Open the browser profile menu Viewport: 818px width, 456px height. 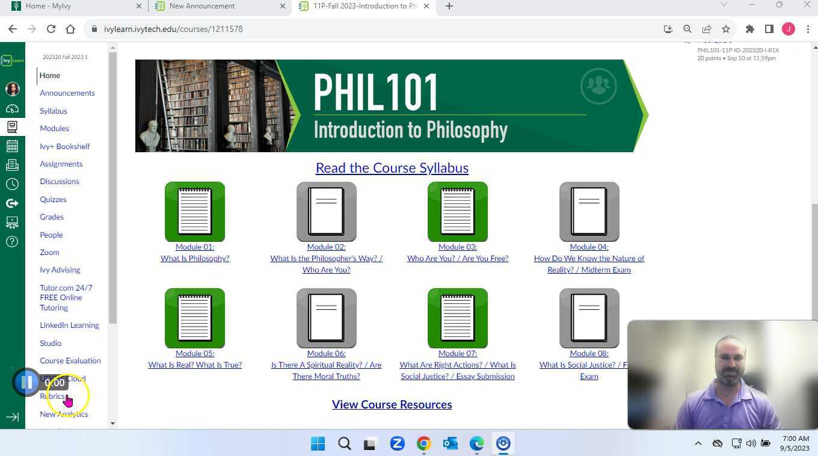789,28
